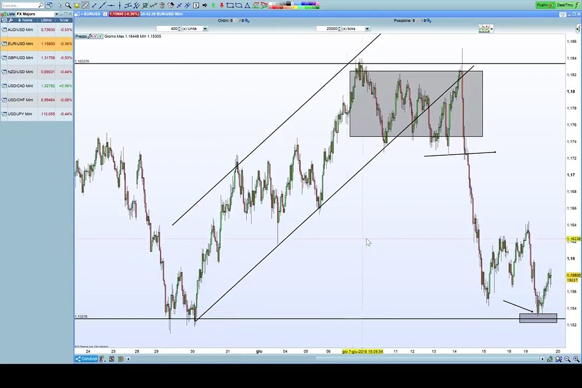Pick the green color swatch
582x388 pixels.
306,7
